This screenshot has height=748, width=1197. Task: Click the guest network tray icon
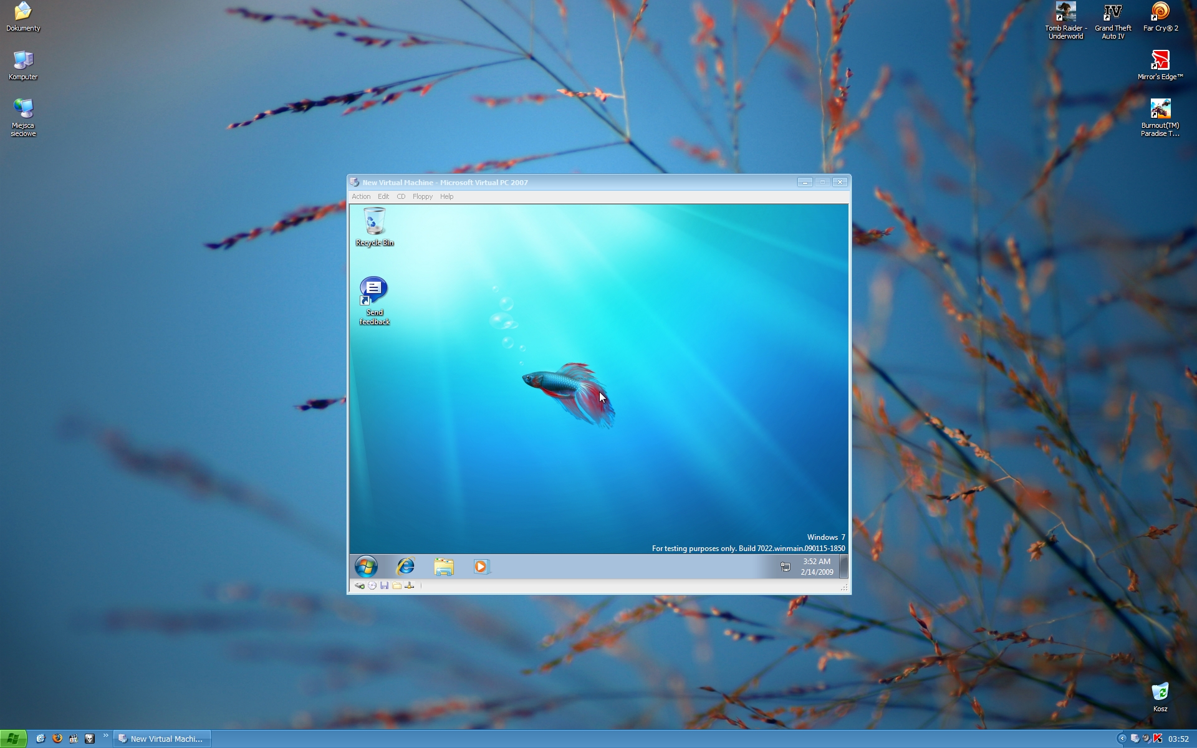click(786, 567)
